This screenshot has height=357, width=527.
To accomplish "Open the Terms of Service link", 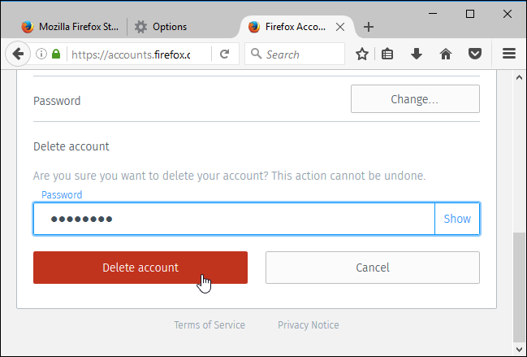I will [x=210, y=325].
